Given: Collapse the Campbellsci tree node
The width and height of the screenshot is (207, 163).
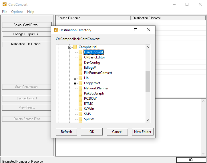Looking at the screenshot, I should click(69, 47).
